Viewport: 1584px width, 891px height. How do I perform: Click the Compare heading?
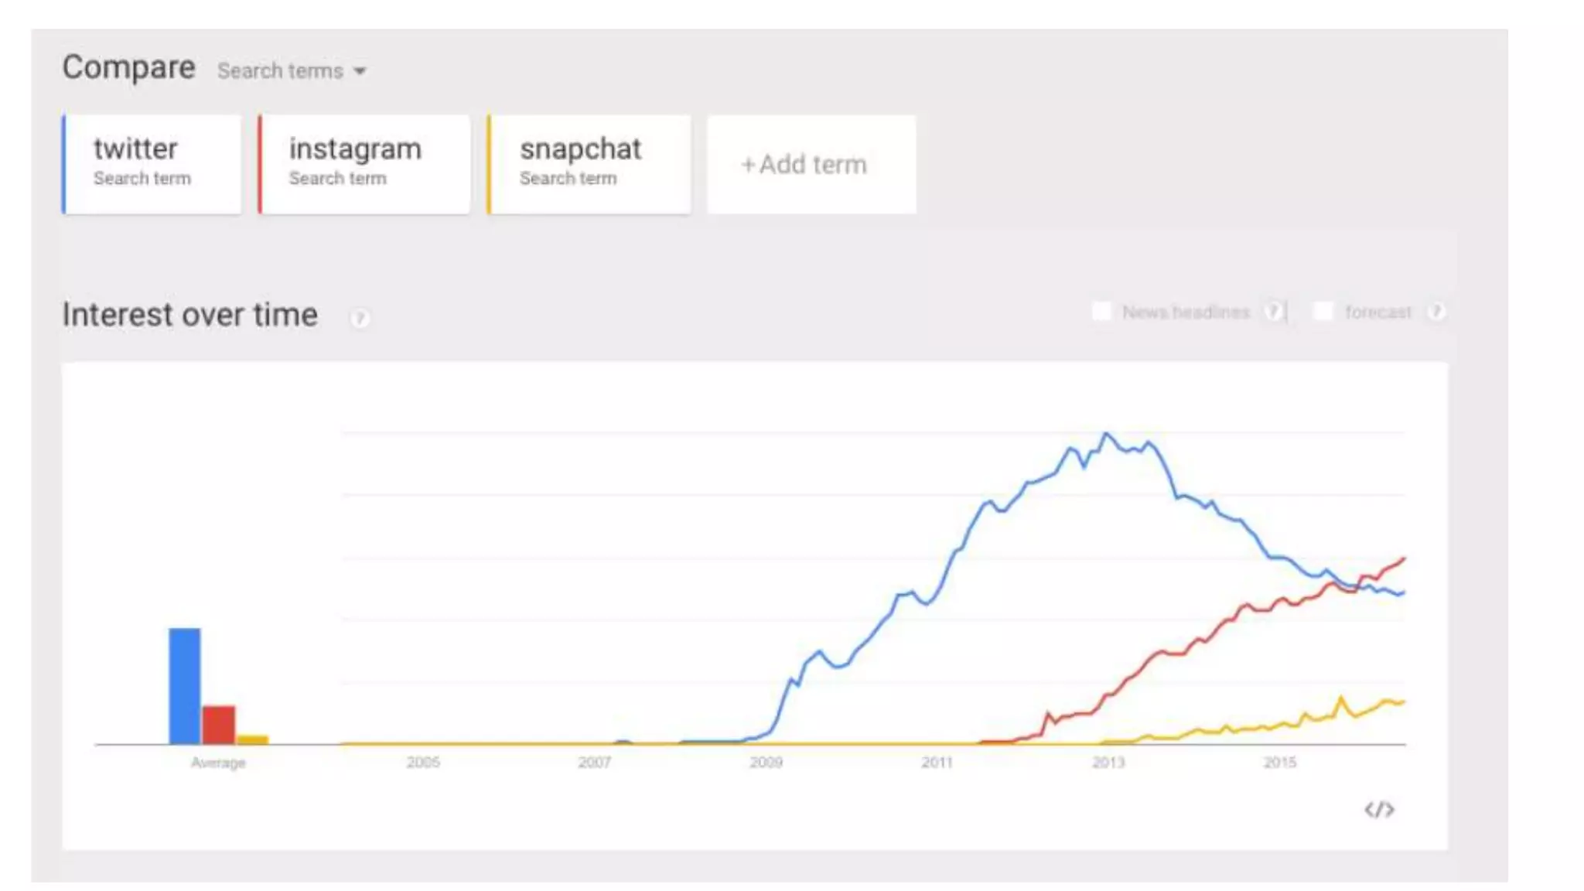[128, 68]
